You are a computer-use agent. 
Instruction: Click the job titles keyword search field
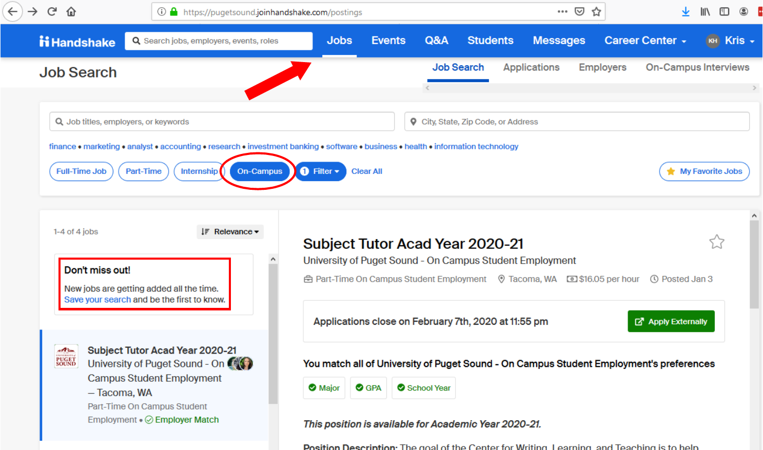(x=222, y=122)
